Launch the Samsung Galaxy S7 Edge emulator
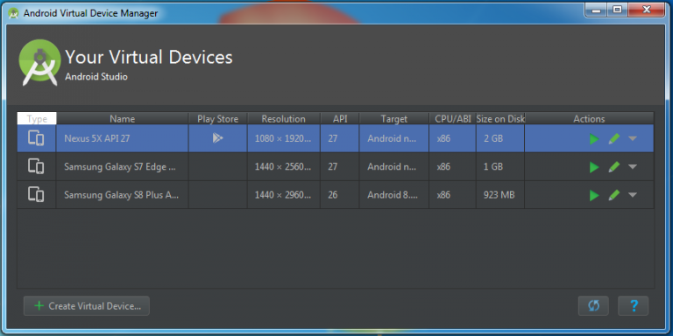 pos(594,167)
